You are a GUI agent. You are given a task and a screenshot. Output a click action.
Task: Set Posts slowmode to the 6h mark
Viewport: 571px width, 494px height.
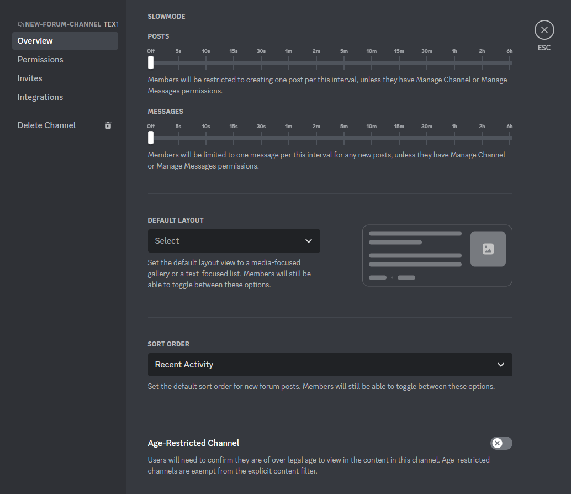tap(510, 62)
